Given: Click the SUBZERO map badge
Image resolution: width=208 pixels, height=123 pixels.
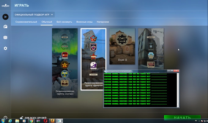Looking at the screenshot, I should [65, 46].
